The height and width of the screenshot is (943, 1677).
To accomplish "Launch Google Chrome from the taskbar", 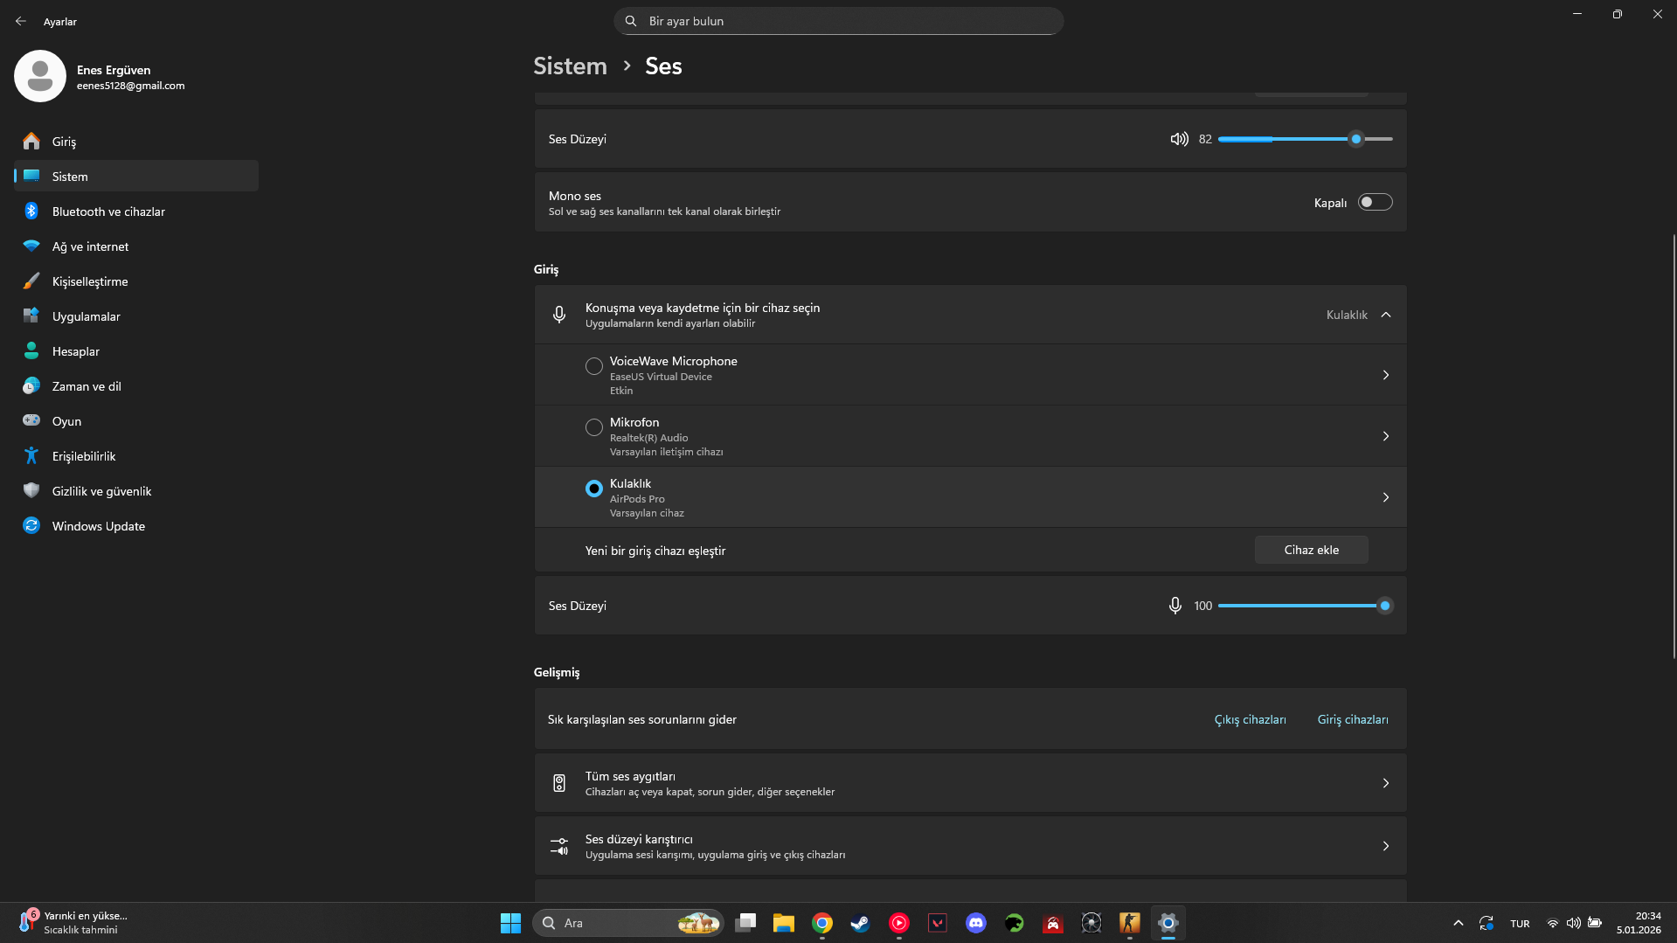I will tap(821, 923).
